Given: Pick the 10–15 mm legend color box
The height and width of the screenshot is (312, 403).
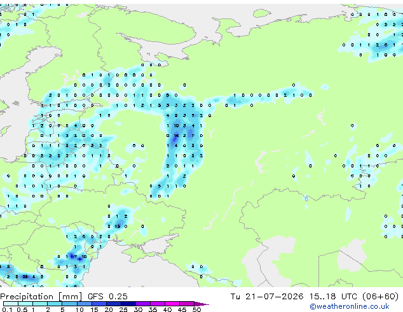Looking at the screenshot, I should point(84,304).
